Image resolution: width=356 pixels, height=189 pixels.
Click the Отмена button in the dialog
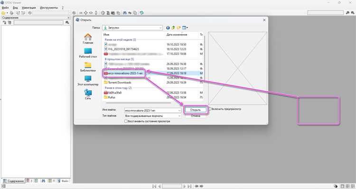(x=196, y=116)
